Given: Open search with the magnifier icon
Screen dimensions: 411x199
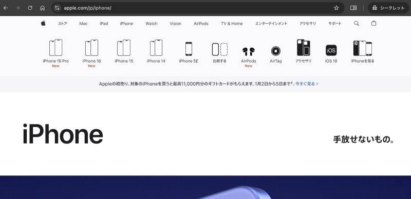Looking at the screenshot, I should click(x=356, y=23).
